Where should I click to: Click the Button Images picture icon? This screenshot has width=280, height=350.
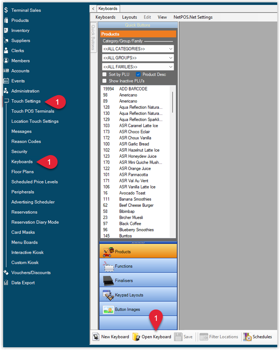coord(108,310)
